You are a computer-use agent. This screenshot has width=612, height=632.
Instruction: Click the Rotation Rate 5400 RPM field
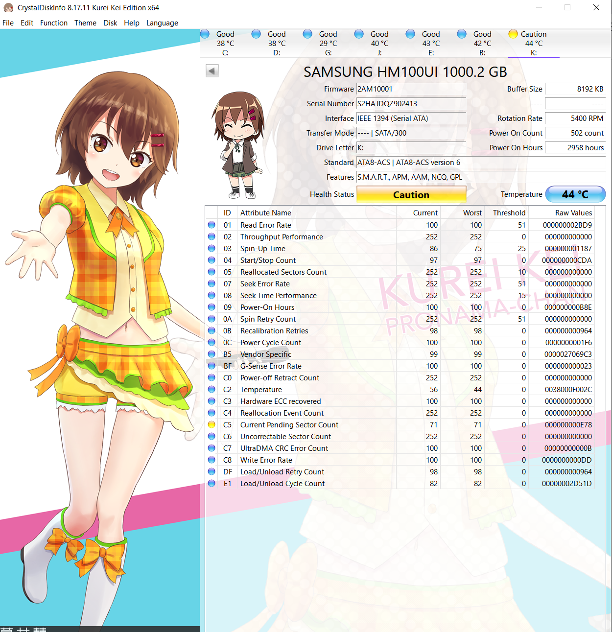(x=575, y=118)
